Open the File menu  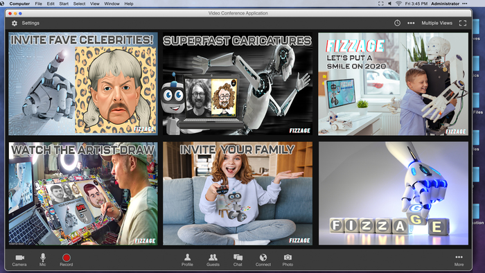coord(38,3)
